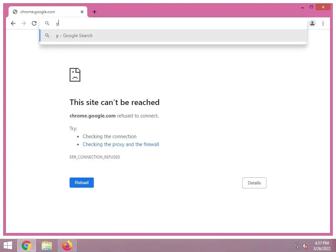The image size is (336, 252).
Task: Select the chrome.google.com tab
Action: (48, 12)
